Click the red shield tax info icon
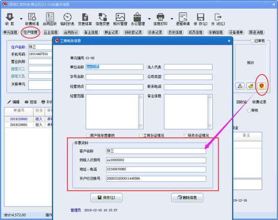278x220 pixels. click(261, 86)
